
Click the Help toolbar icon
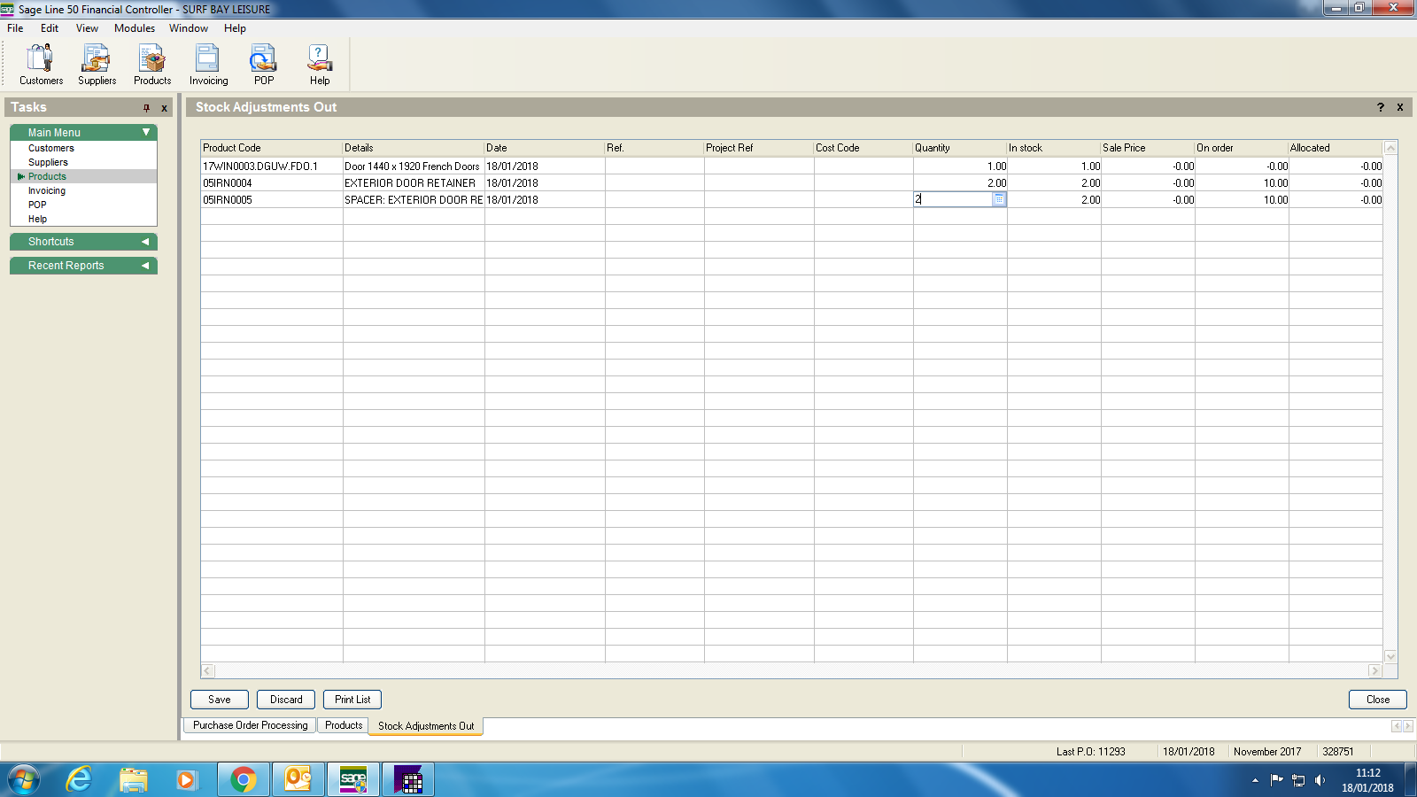[319, 65]
